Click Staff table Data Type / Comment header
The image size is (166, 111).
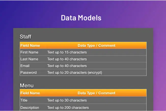tap(96, 46)
